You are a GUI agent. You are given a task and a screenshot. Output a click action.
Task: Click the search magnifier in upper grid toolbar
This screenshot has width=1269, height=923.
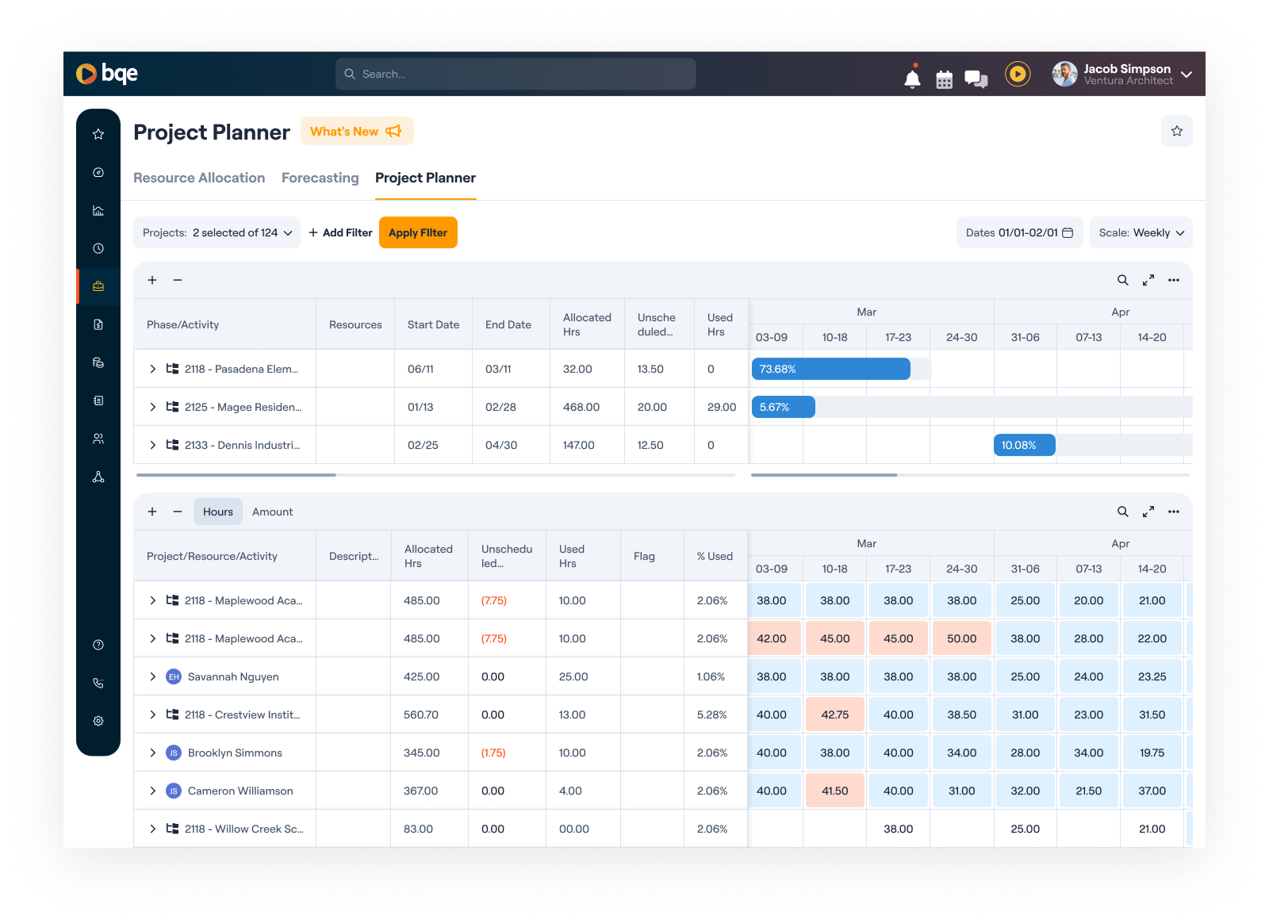coord(1123,280)
